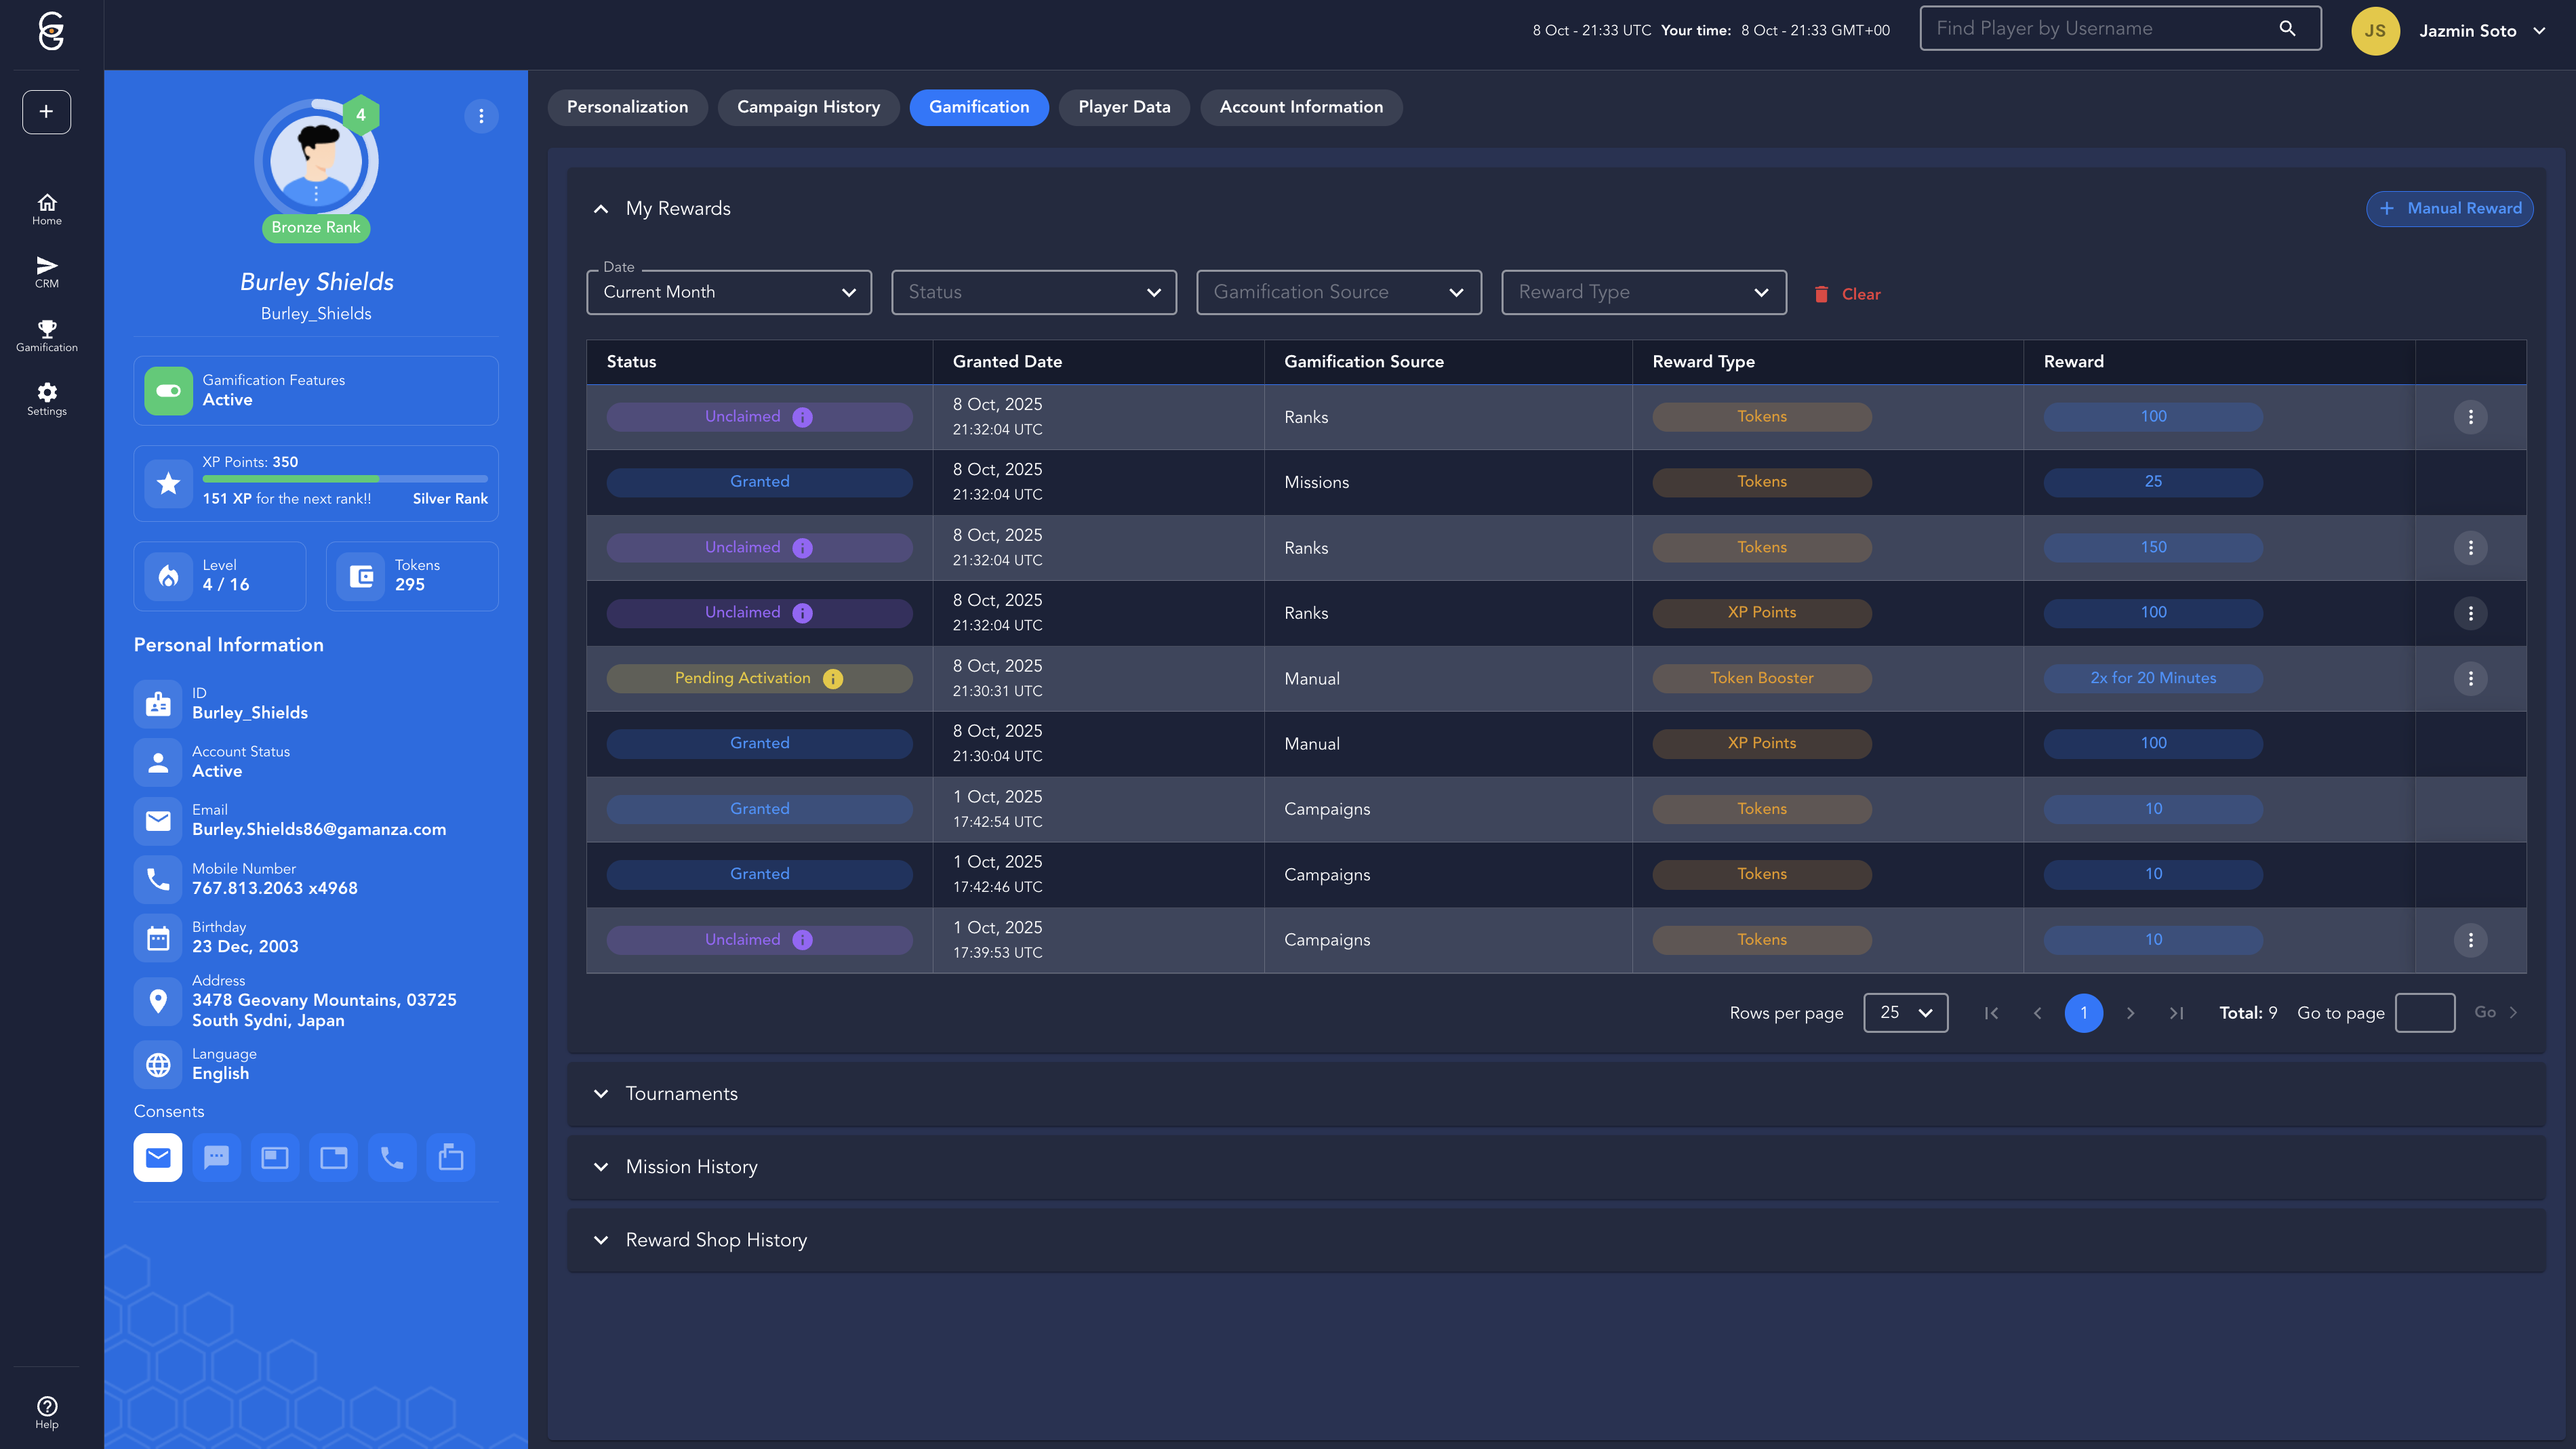Image resolution: width=2576 pixels, height=1449 pixels.
Task: Open the Rows per page dropdown
Action: pos(1905,1013)
